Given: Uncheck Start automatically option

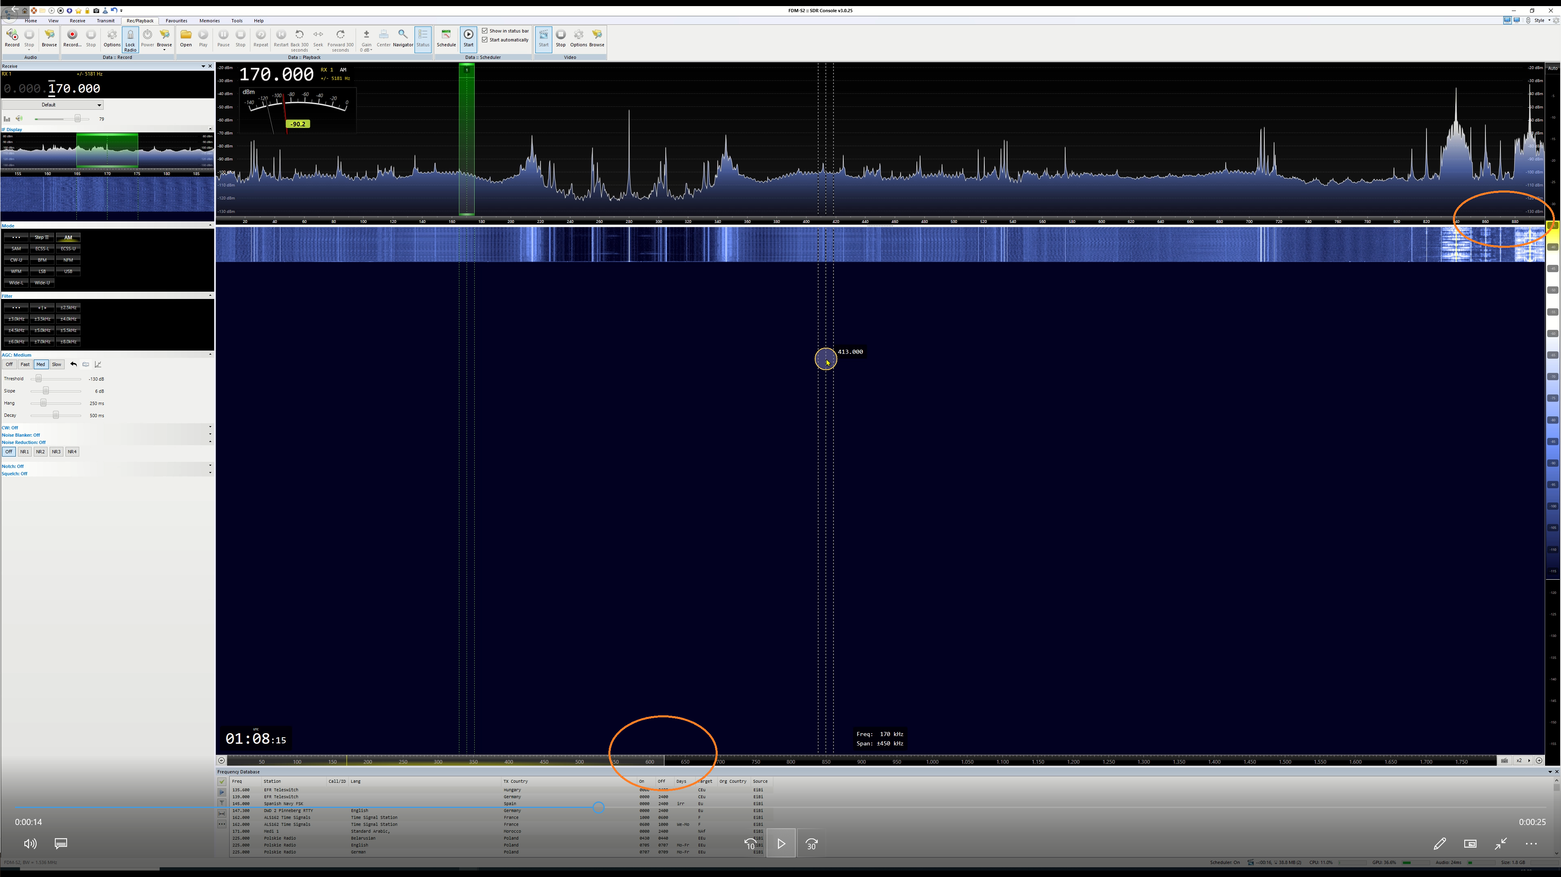Looking at the screenshot, I should pos(485,40).
